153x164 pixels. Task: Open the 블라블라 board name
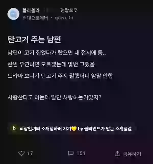tap(31, 10)
